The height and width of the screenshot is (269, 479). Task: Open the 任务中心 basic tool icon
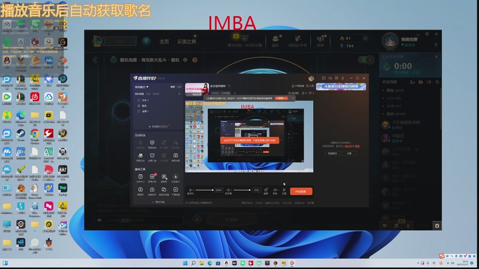coord(140,178)
